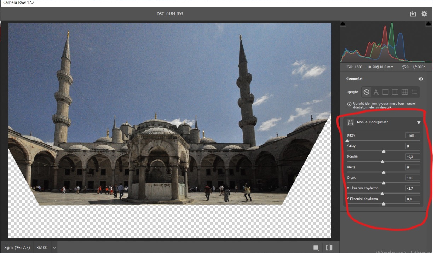Toggle shadow clipping warning in histogram
This screenshot has width=433, height=253.
(x=342, y=24)
